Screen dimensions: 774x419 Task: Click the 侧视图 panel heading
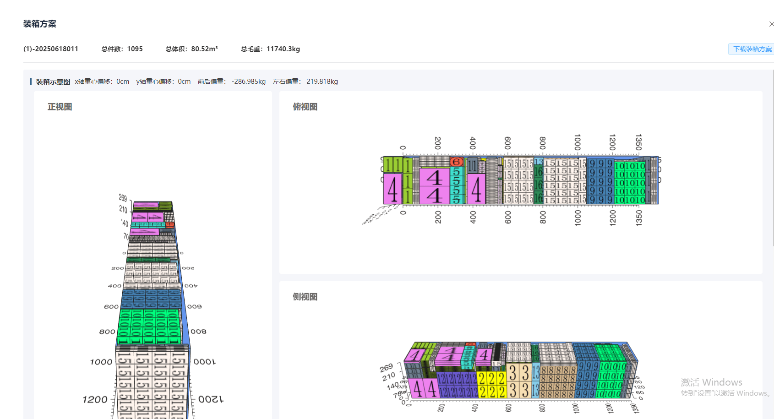(305, 297)
